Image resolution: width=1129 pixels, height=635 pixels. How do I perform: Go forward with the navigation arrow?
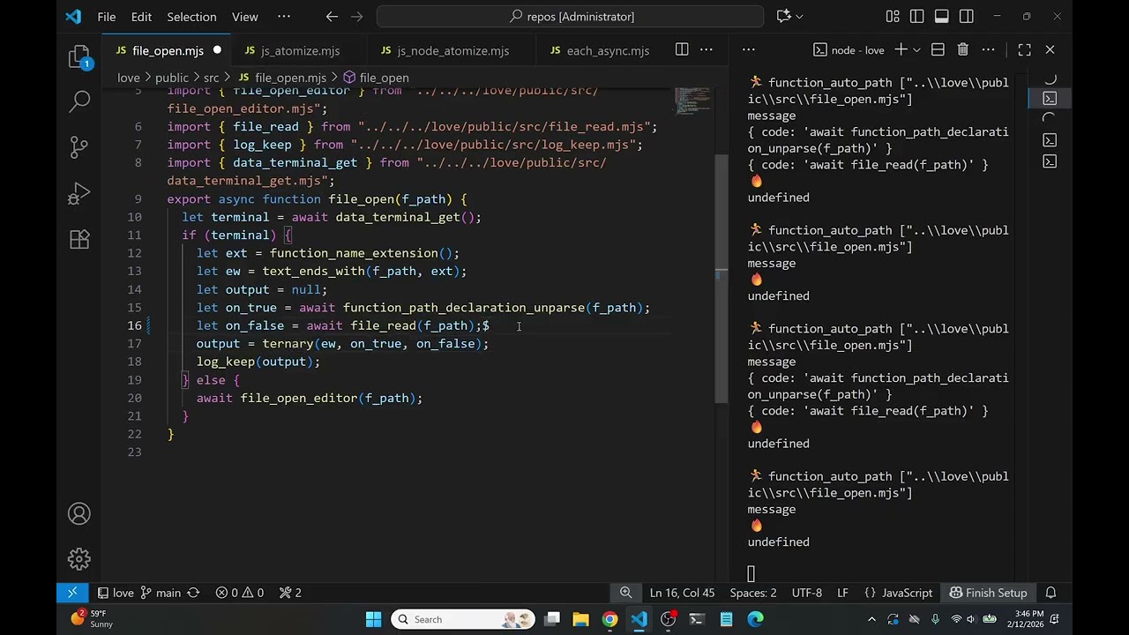pos(356,16)
